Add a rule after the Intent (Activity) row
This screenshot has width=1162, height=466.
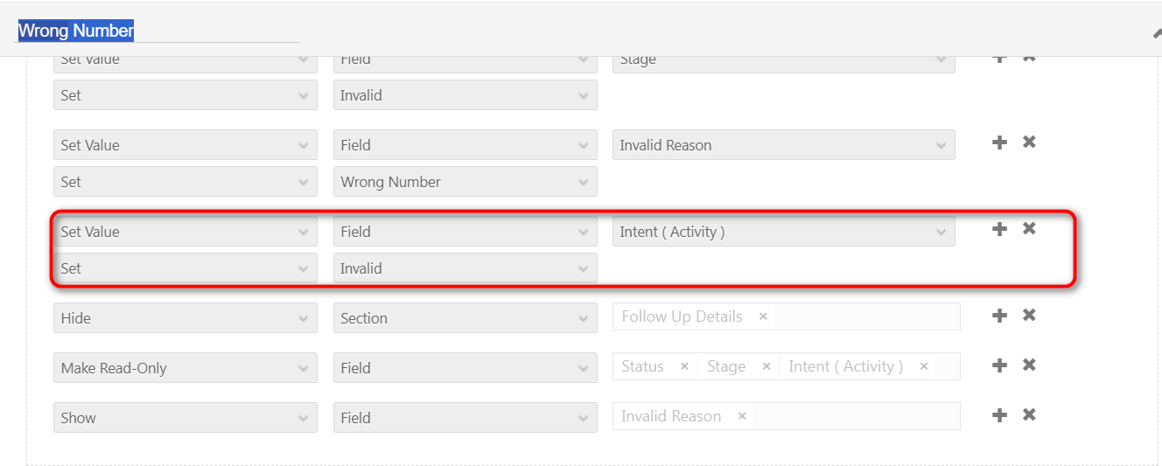tap(999, 229)
